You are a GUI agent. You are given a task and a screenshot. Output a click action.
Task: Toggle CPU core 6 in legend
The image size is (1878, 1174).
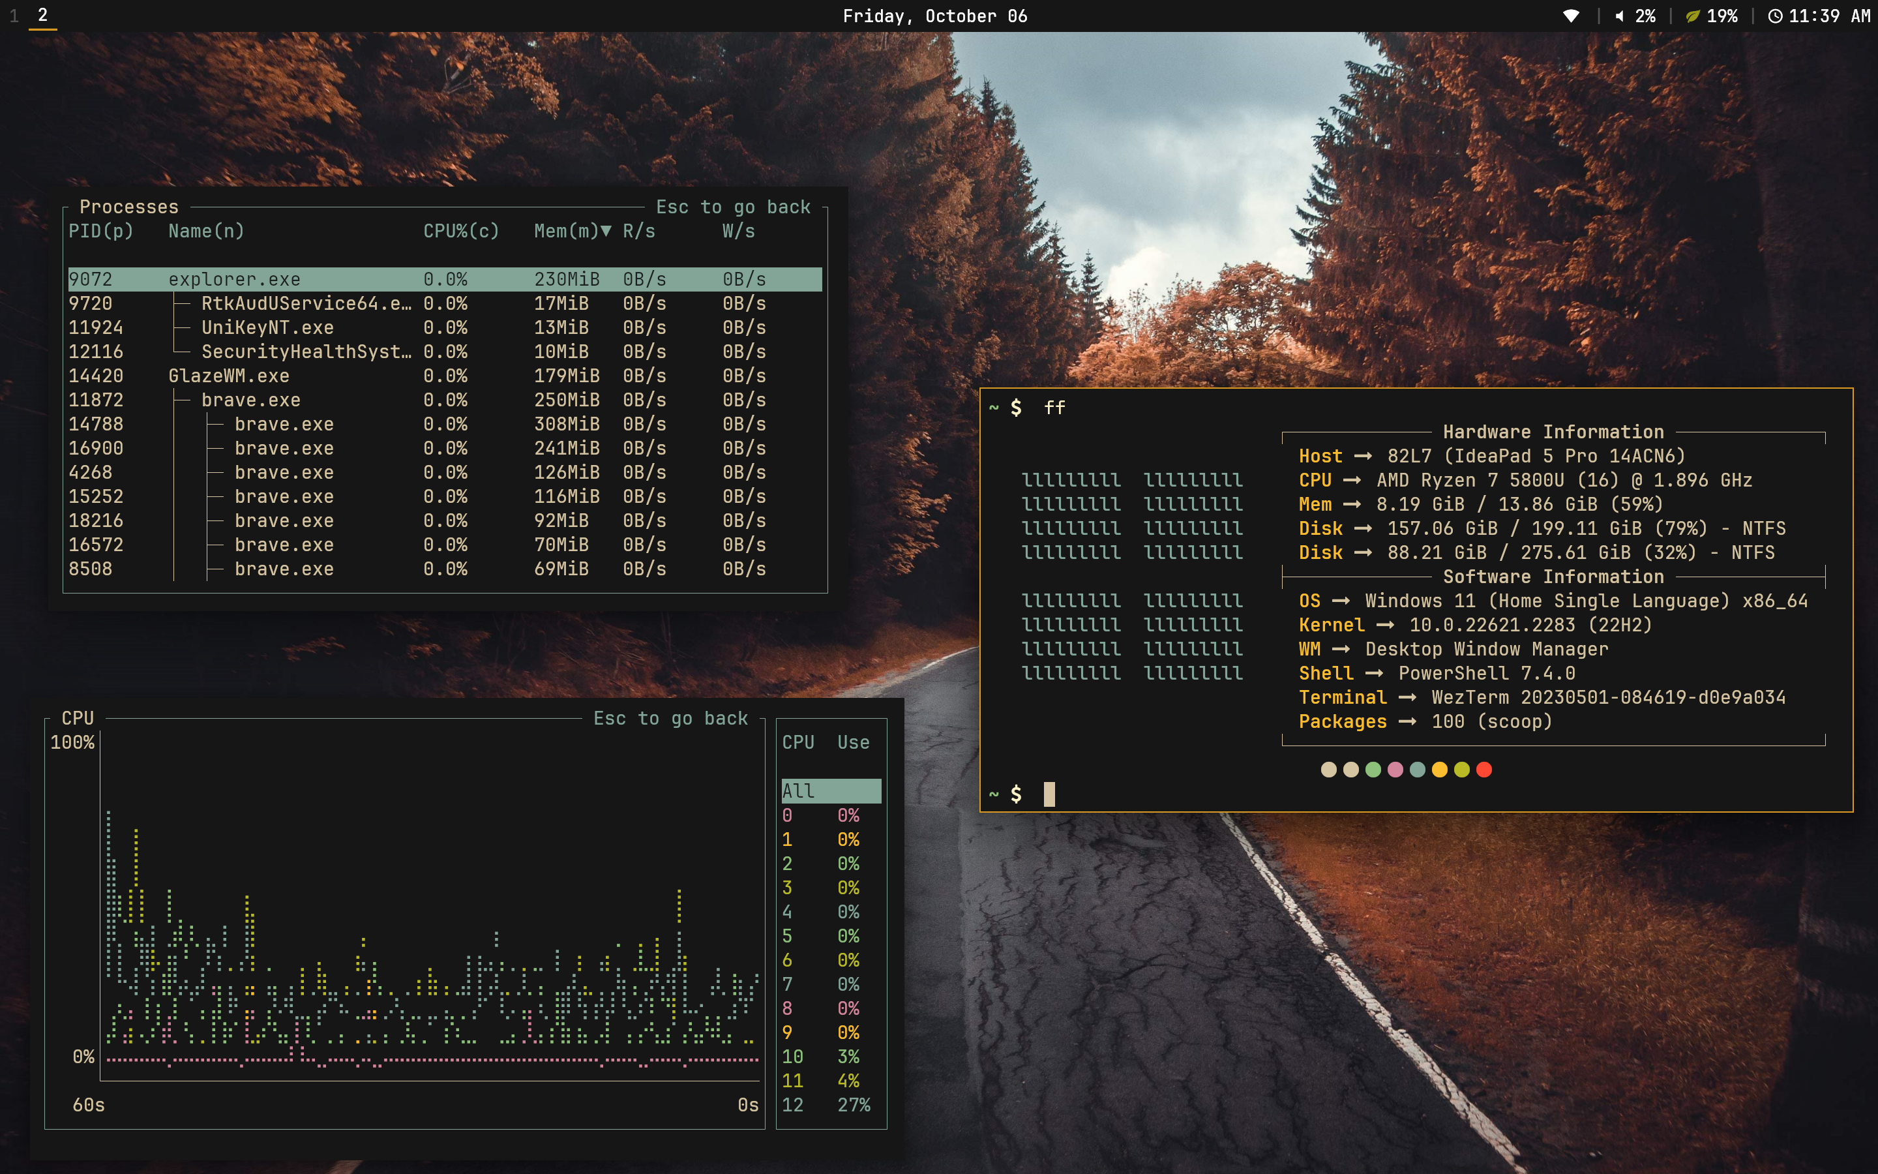(x=831, y=959)
